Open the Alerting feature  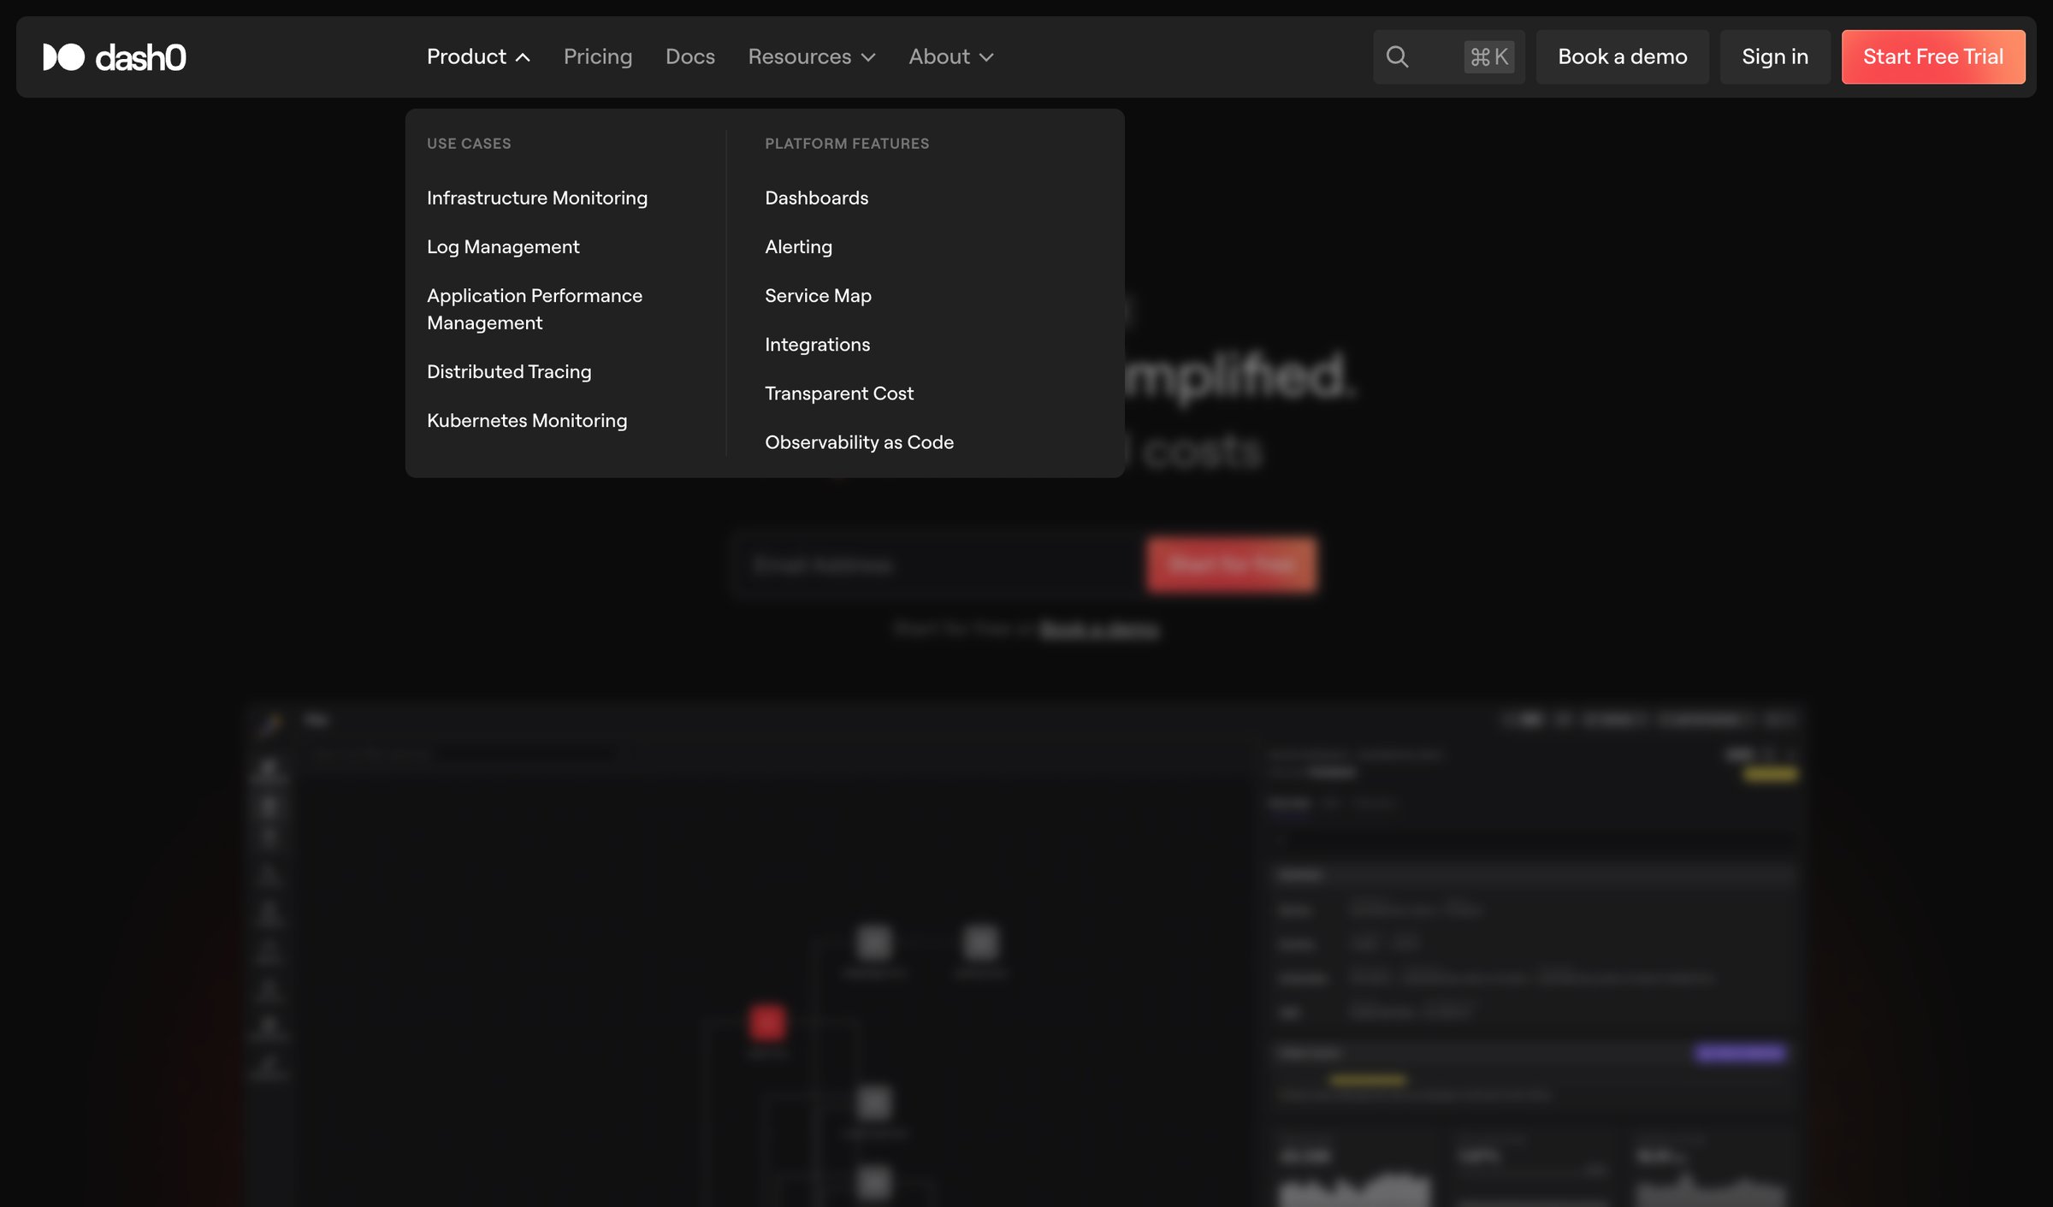pos(798,246)
